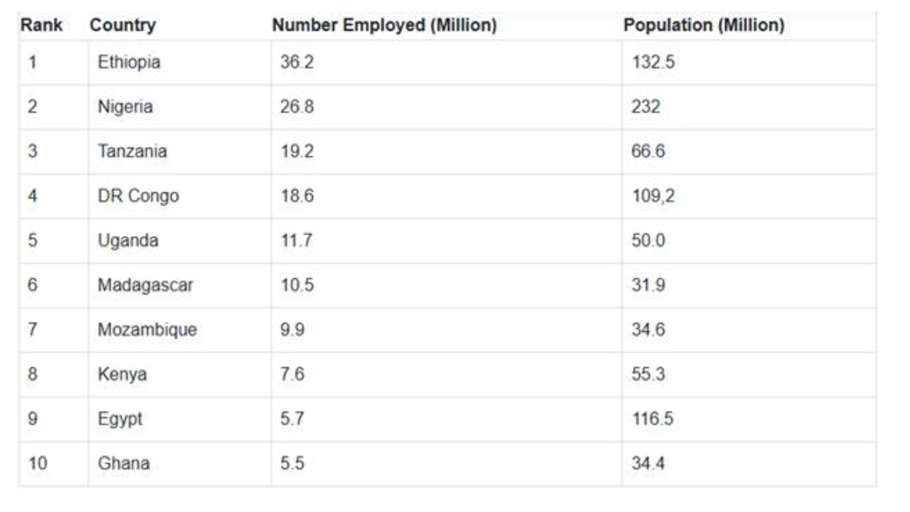Click Nigeria's population value 232
Screen dimensions: 910x512
pyautogui.click(x=646, y=107)
